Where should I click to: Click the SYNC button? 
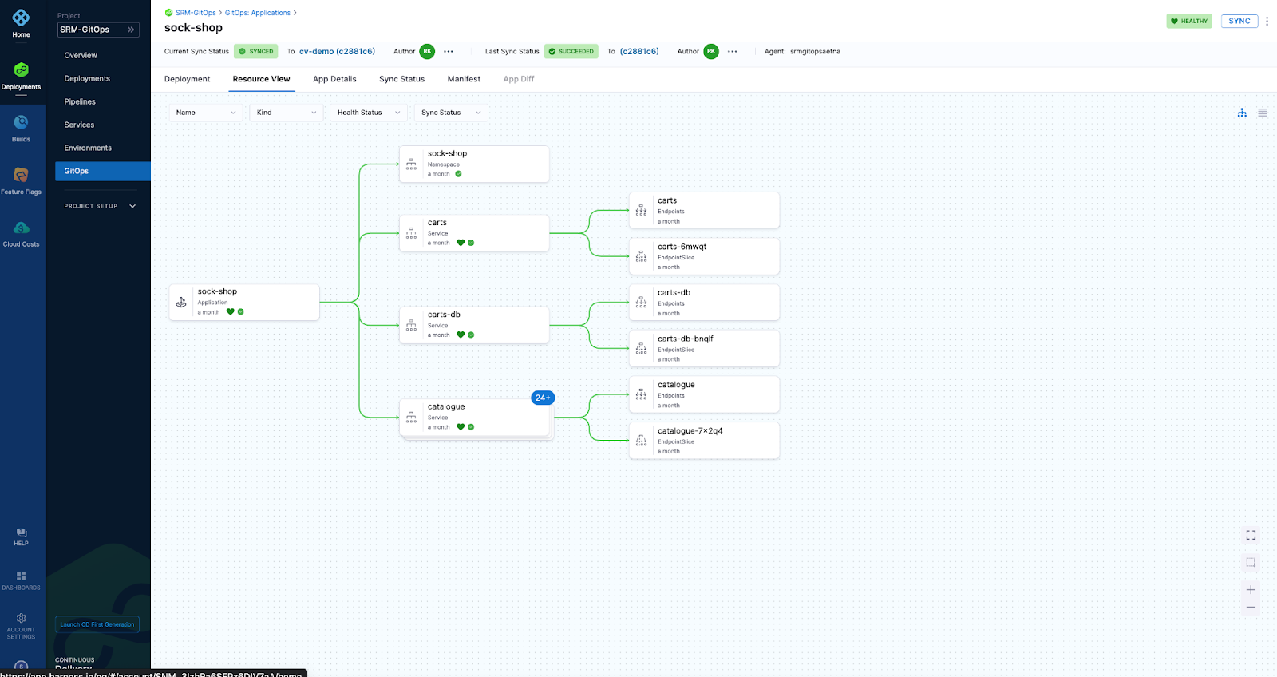[1239, 22]
